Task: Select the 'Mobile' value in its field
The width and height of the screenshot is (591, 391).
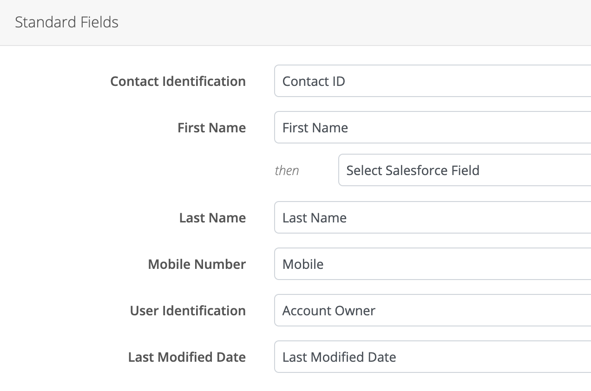Action: coord(303,264)
